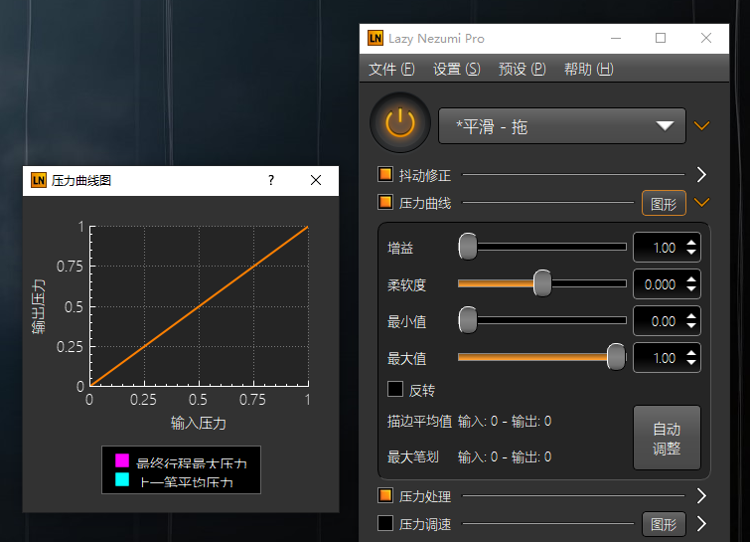750x542 pixels.
Task: Click the Lazy Nezumi Pro LN logo icon
Action: pyautogui.click(x=375, y=39)
